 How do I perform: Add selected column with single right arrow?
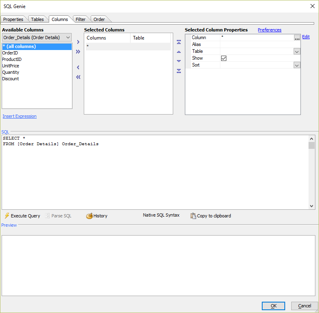coord(78,42)
